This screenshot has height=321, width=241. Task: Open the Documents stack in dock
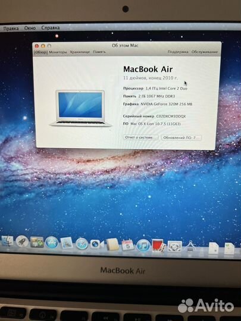214,248
